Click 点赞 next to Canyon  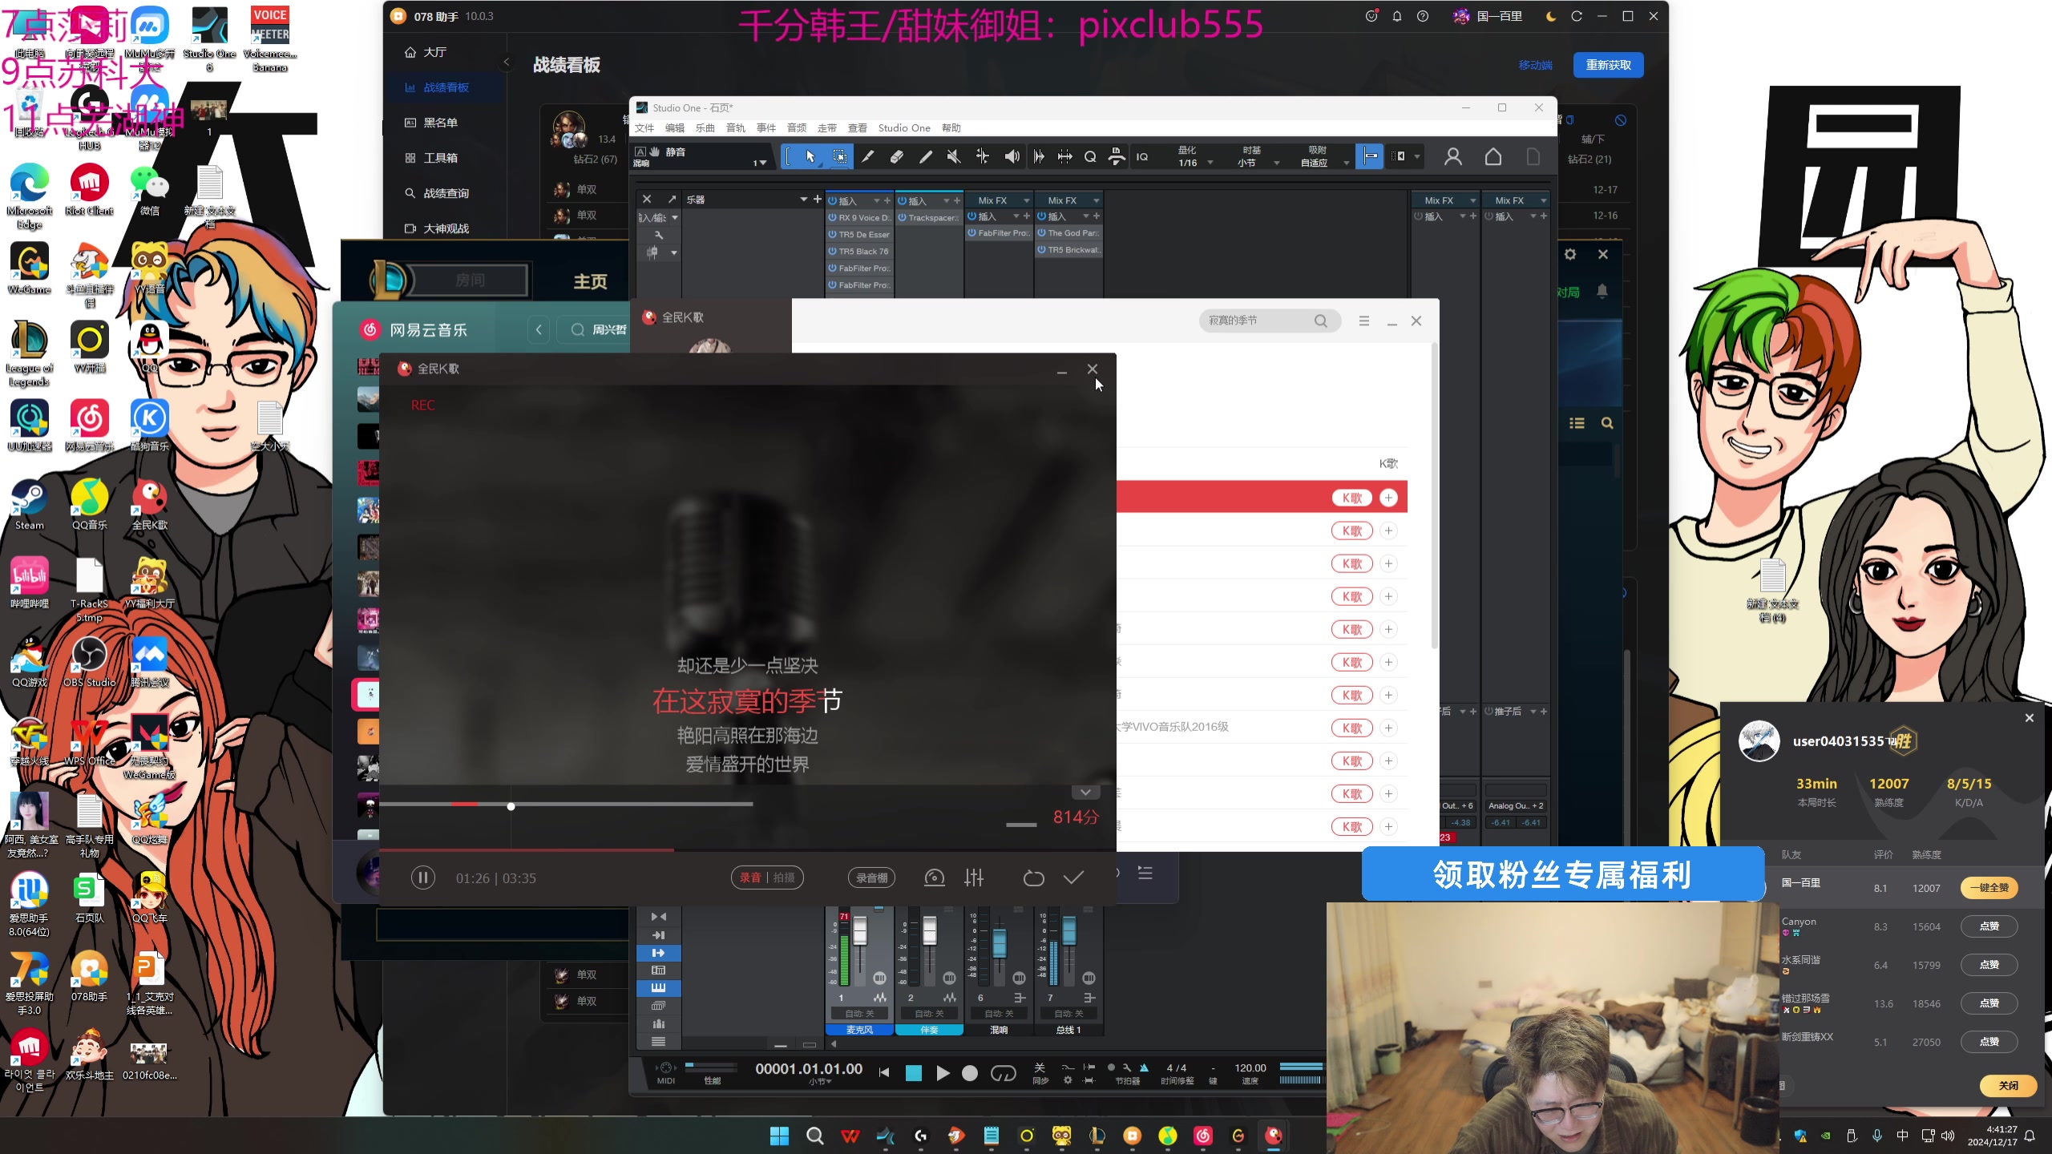[x=1989, y=926]
